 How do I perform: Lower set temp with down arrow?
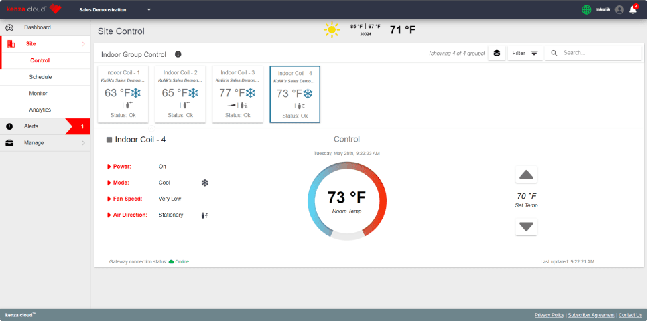click(526, 227)
